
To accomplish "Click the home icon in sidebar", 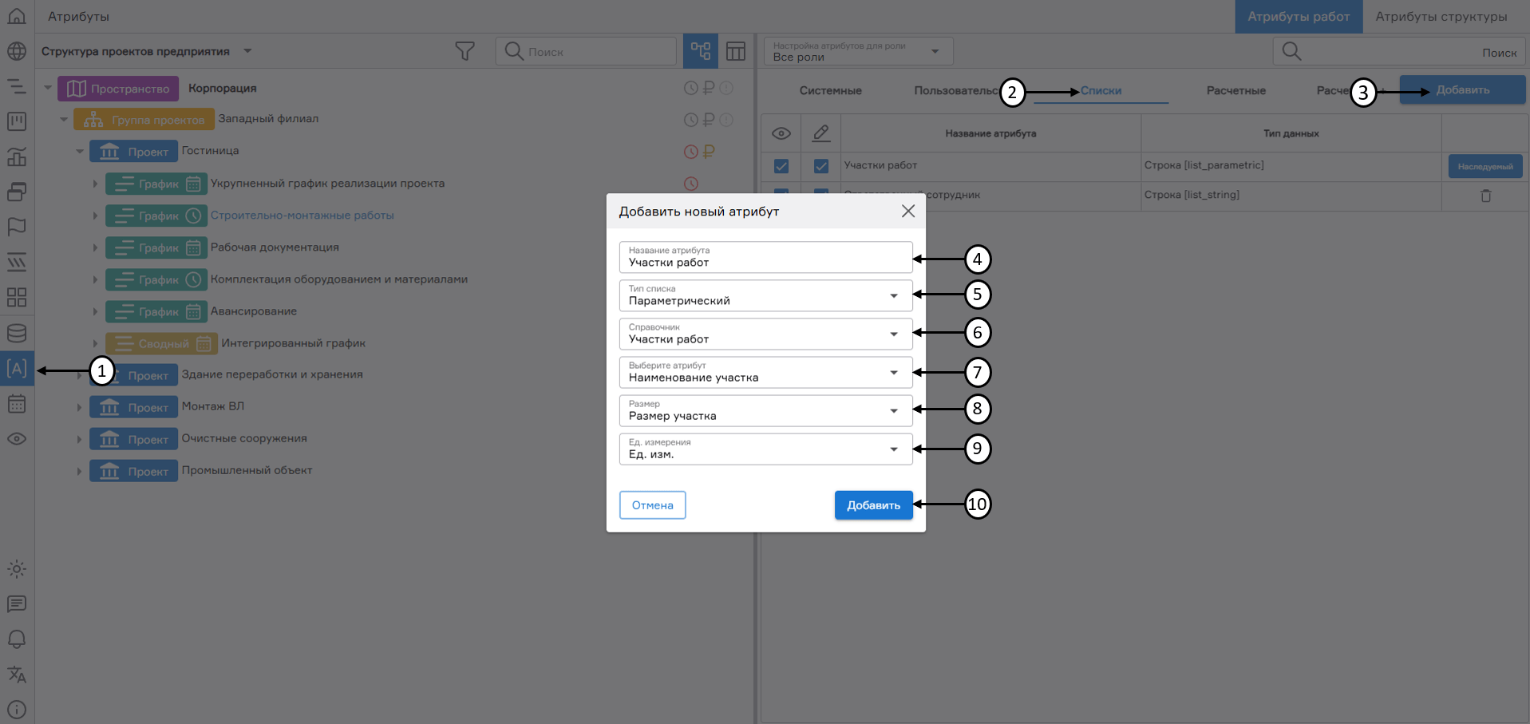I will click(x=17, y=16).
